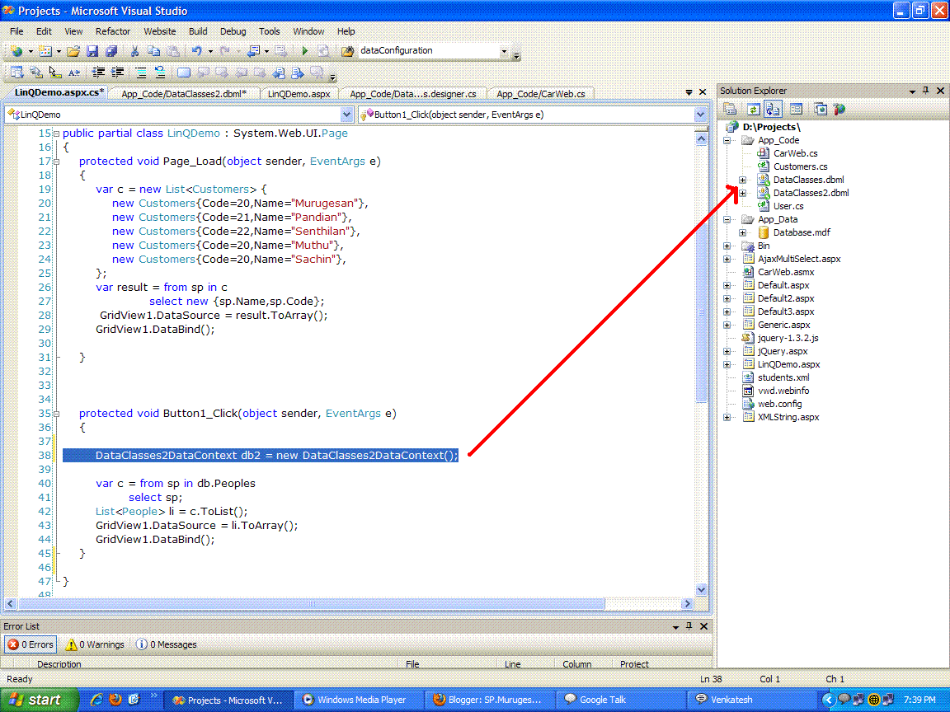Toggle a bookmark on the current line
The height and width of the screenshot is (712, 950).
(x=184, y=73)
